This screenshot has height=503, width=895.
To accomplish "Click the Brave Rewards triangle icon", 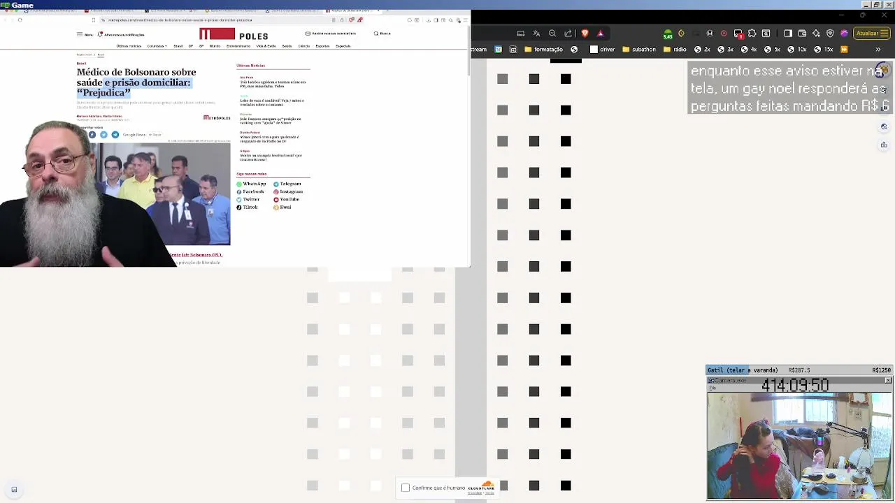I will (x=600, y=34).
